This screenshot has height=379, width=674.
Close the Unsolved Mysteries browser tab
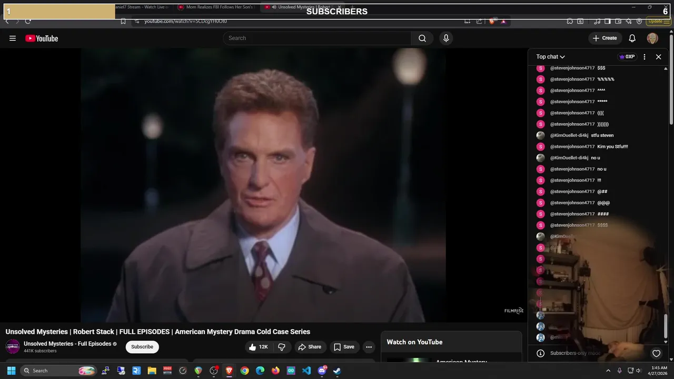[340, 7]
